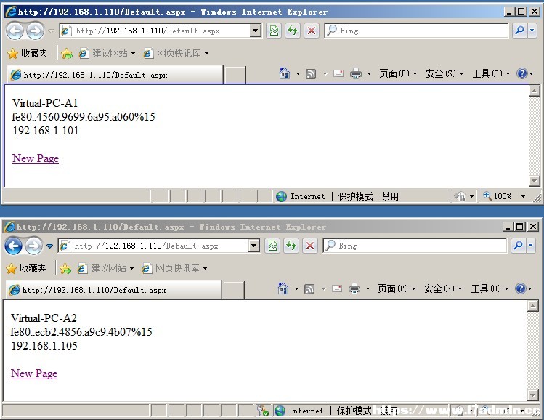Click Refresh icon in top window

(x=293, y=31)
